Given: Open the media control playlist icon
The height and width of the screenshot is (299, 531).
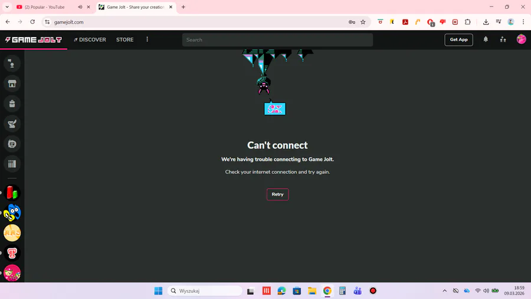Looking at the screenshot, I should 499,22.
